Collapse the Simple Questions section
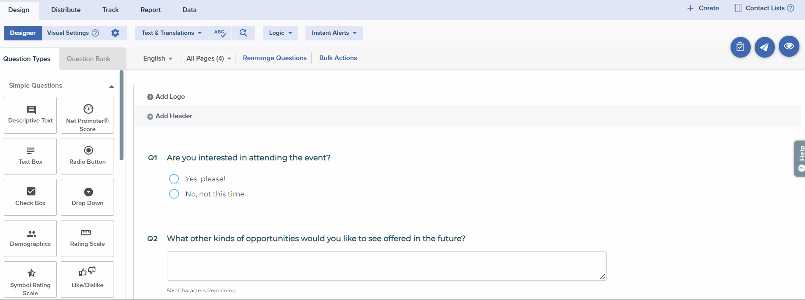The width and height of the screenshot is (805, 300). pos(111,86)
